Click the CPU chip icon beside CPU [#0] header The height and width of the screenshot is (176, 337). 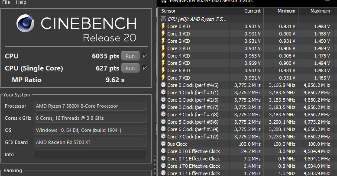(163, 19)
